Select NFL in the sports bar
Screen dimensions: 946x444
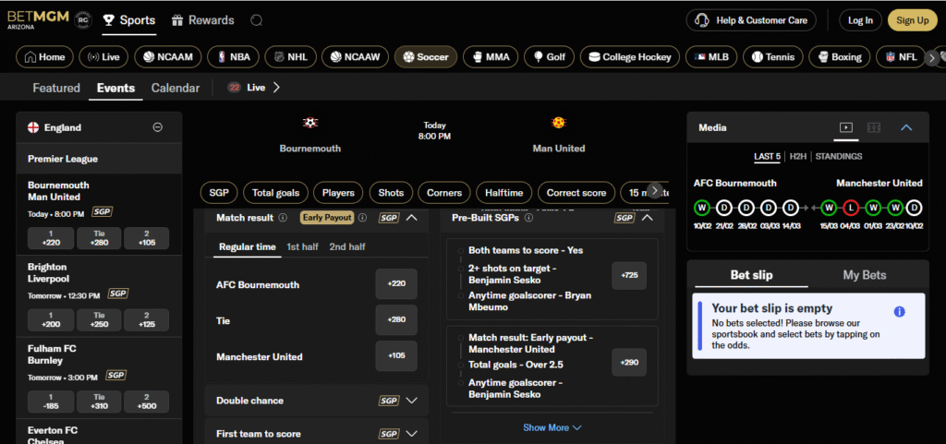point(900,57)
